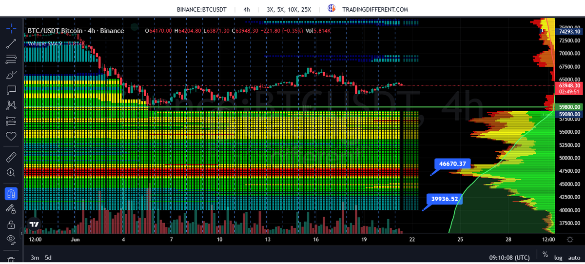Open the prediction and measurement tools
585x264 pixels.
click(11, 120)
